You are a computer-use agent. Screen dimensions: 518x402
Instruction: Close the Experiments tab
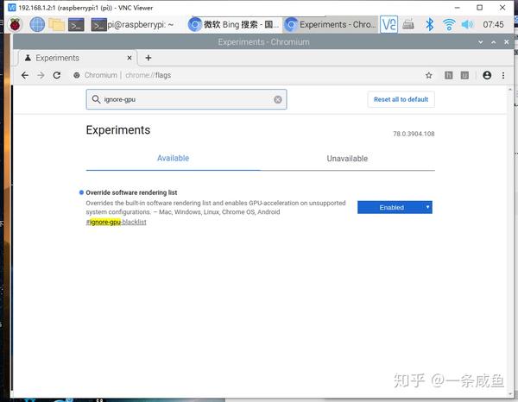129,58
